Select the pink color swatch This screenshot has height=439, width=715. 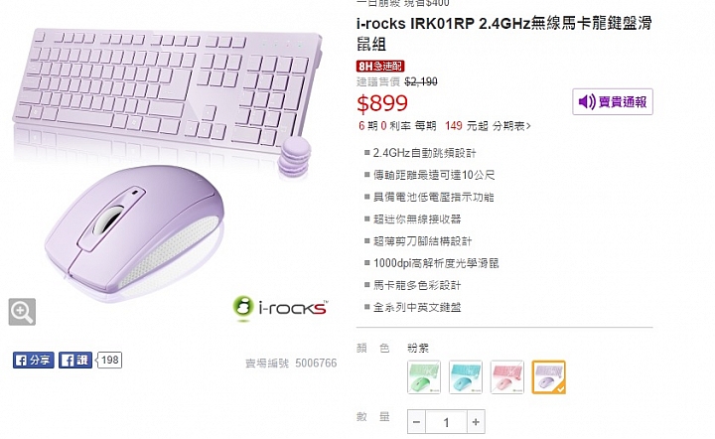[x=507, y=377]
